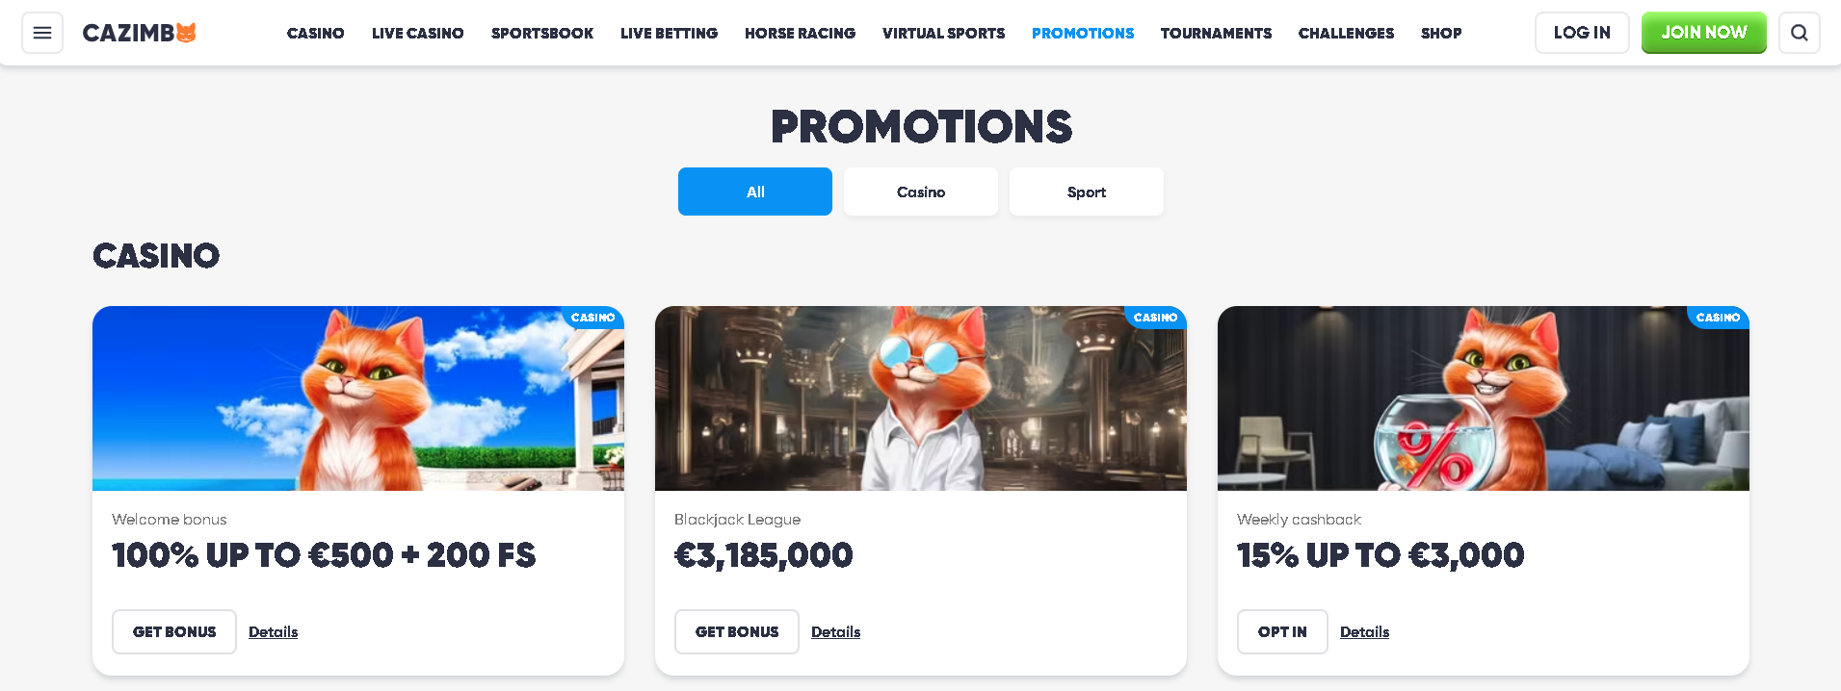Viewport: 1841px width, 691px height.
Task: Click the Cazimbo cat logo
Action: [140, 33]
